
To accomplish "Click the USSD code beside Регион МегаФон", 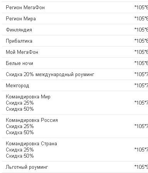I will pos(141,7).
